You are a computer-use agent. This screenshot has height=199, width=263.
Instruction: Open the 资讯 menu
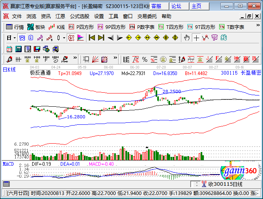point(45,16)
